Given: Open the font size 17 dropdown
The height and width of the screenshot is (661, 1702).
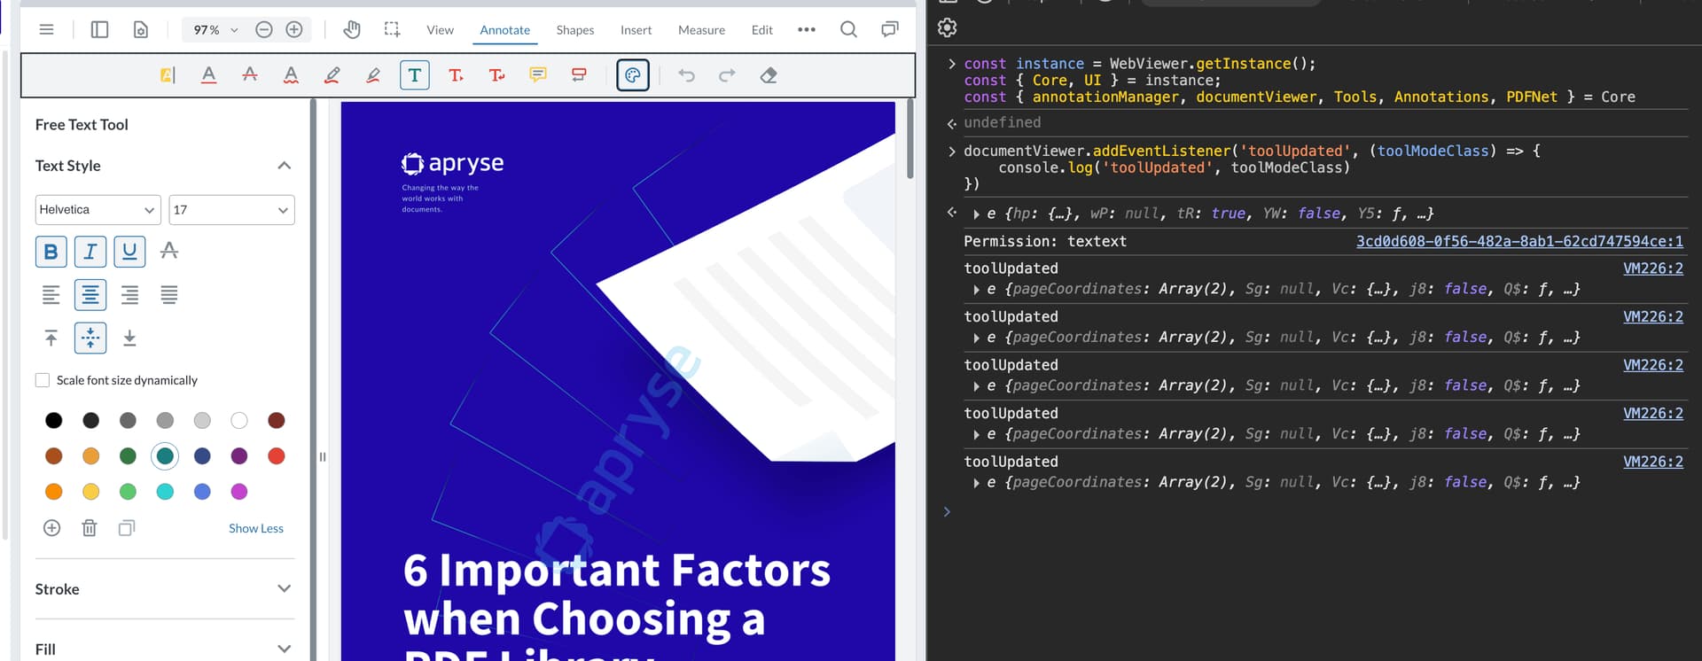Looking at the screenshot, I should [x=231, y=210].
